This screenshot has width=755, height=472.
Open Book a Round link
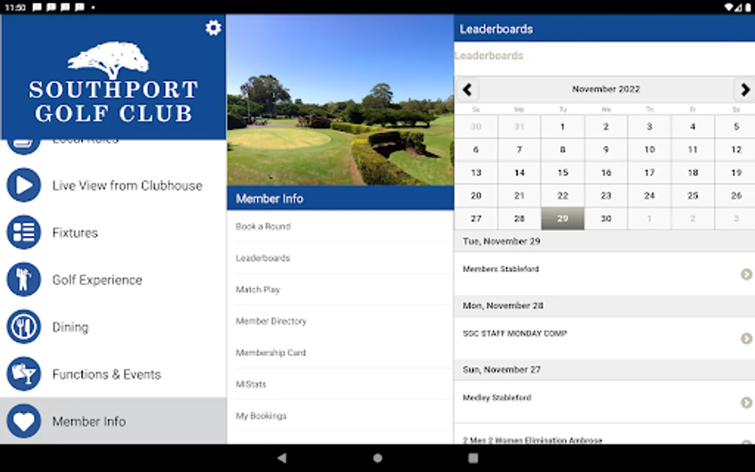pos(340,227)
